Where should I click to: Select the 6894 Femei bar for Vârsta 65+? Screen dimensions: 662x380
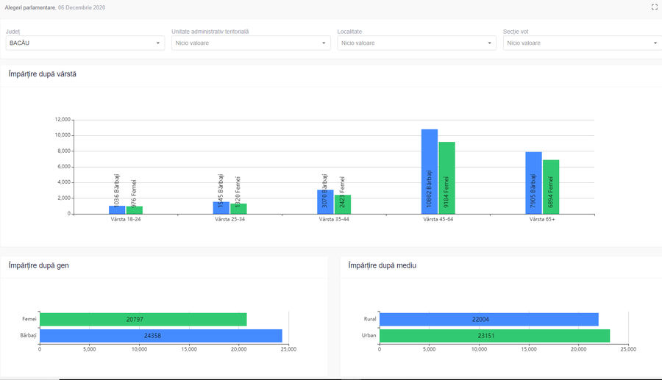pyautogui.click(x=551, y=187)
